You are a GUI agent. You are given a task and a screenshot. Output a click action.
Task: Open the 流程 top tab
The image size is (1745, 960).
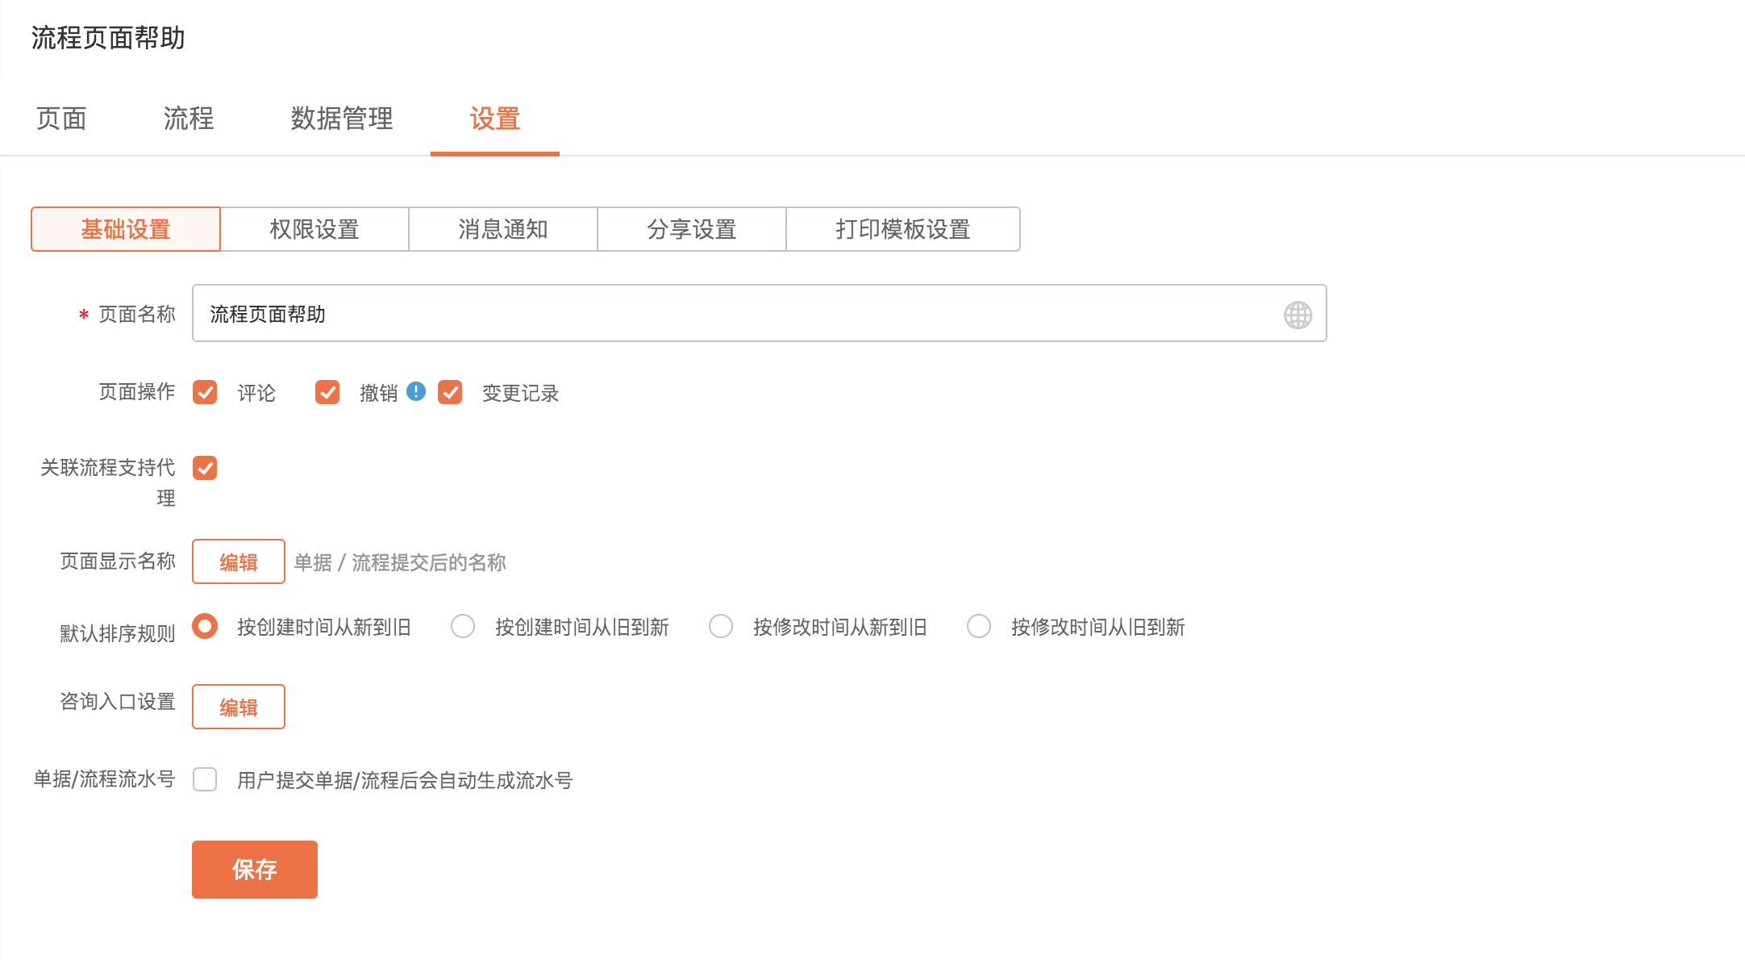[x=189, y=119]
